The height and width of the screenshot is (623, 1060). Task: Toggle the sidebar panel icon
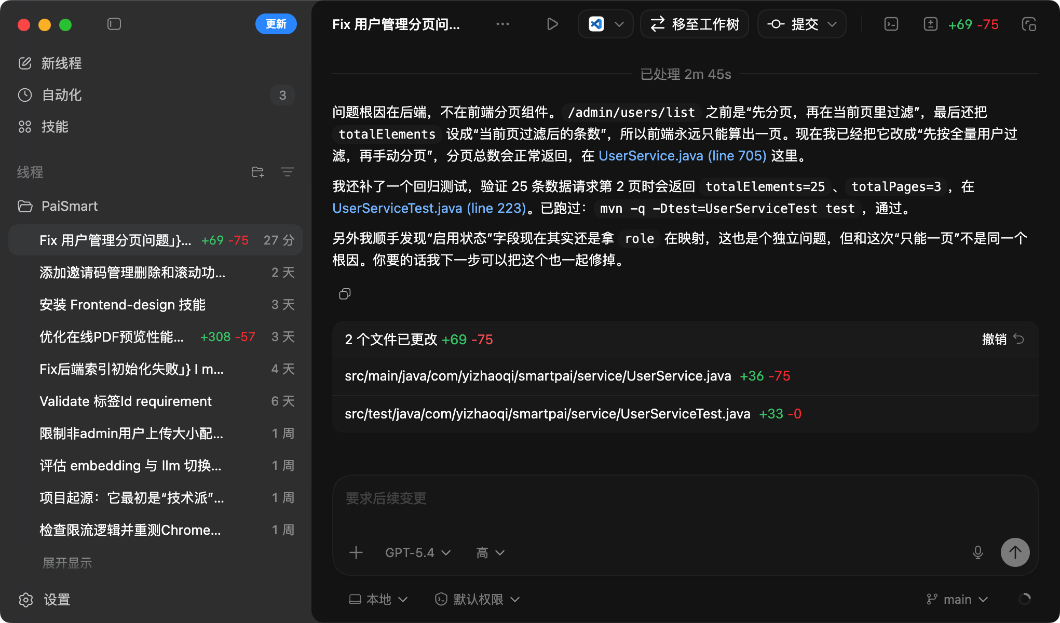[x=114, y=24]
